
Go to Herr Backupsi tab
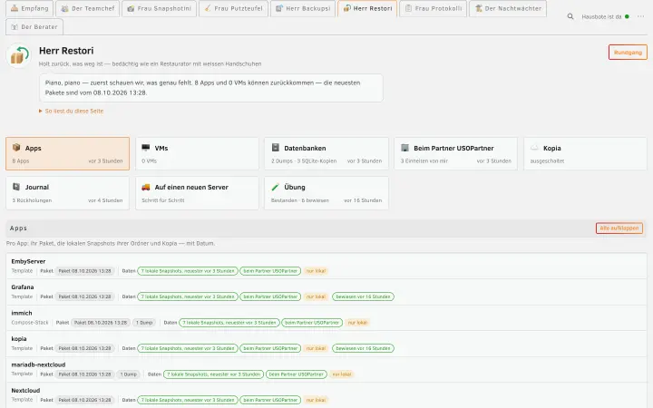(x=303, y=8)
